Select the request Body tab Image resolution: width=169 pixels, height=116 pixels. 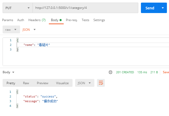(x=56, y=20)
